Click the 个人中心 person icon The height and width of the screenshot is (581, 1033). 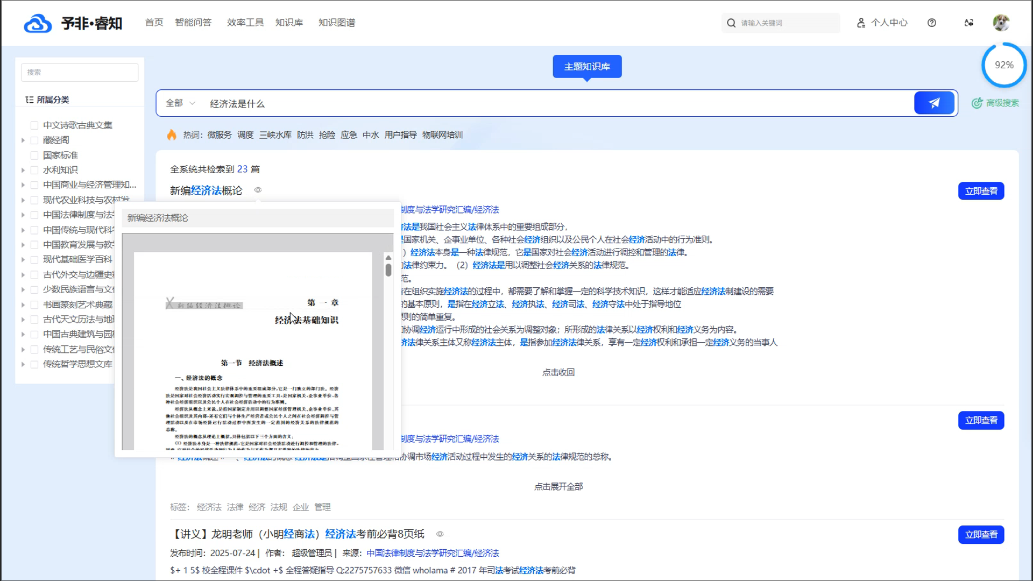coord(861,23)
